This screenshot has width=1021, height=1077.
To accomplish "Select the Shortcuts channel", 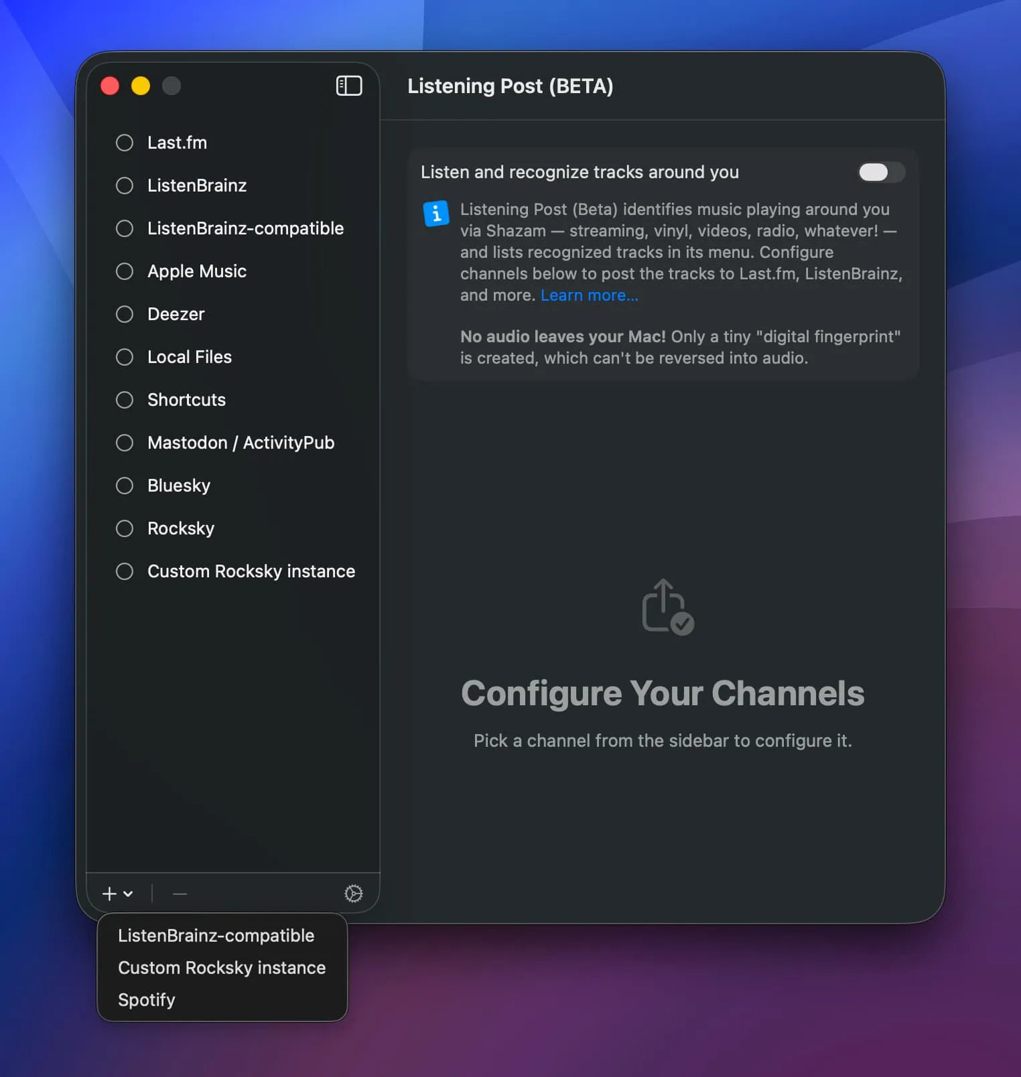I will tap(186, 400).
